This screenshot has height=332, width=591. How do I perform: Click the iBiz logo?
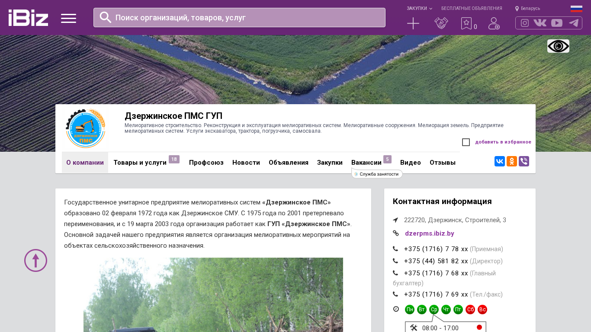pyautogui.click(x=28, y=18)
